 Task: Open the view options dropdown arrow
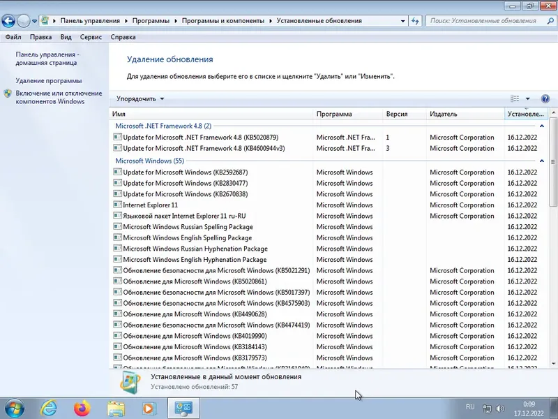coord(528,98)
